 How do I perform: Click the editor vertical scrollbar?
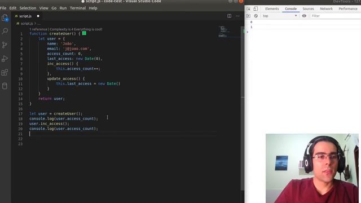tap(242, 108)
